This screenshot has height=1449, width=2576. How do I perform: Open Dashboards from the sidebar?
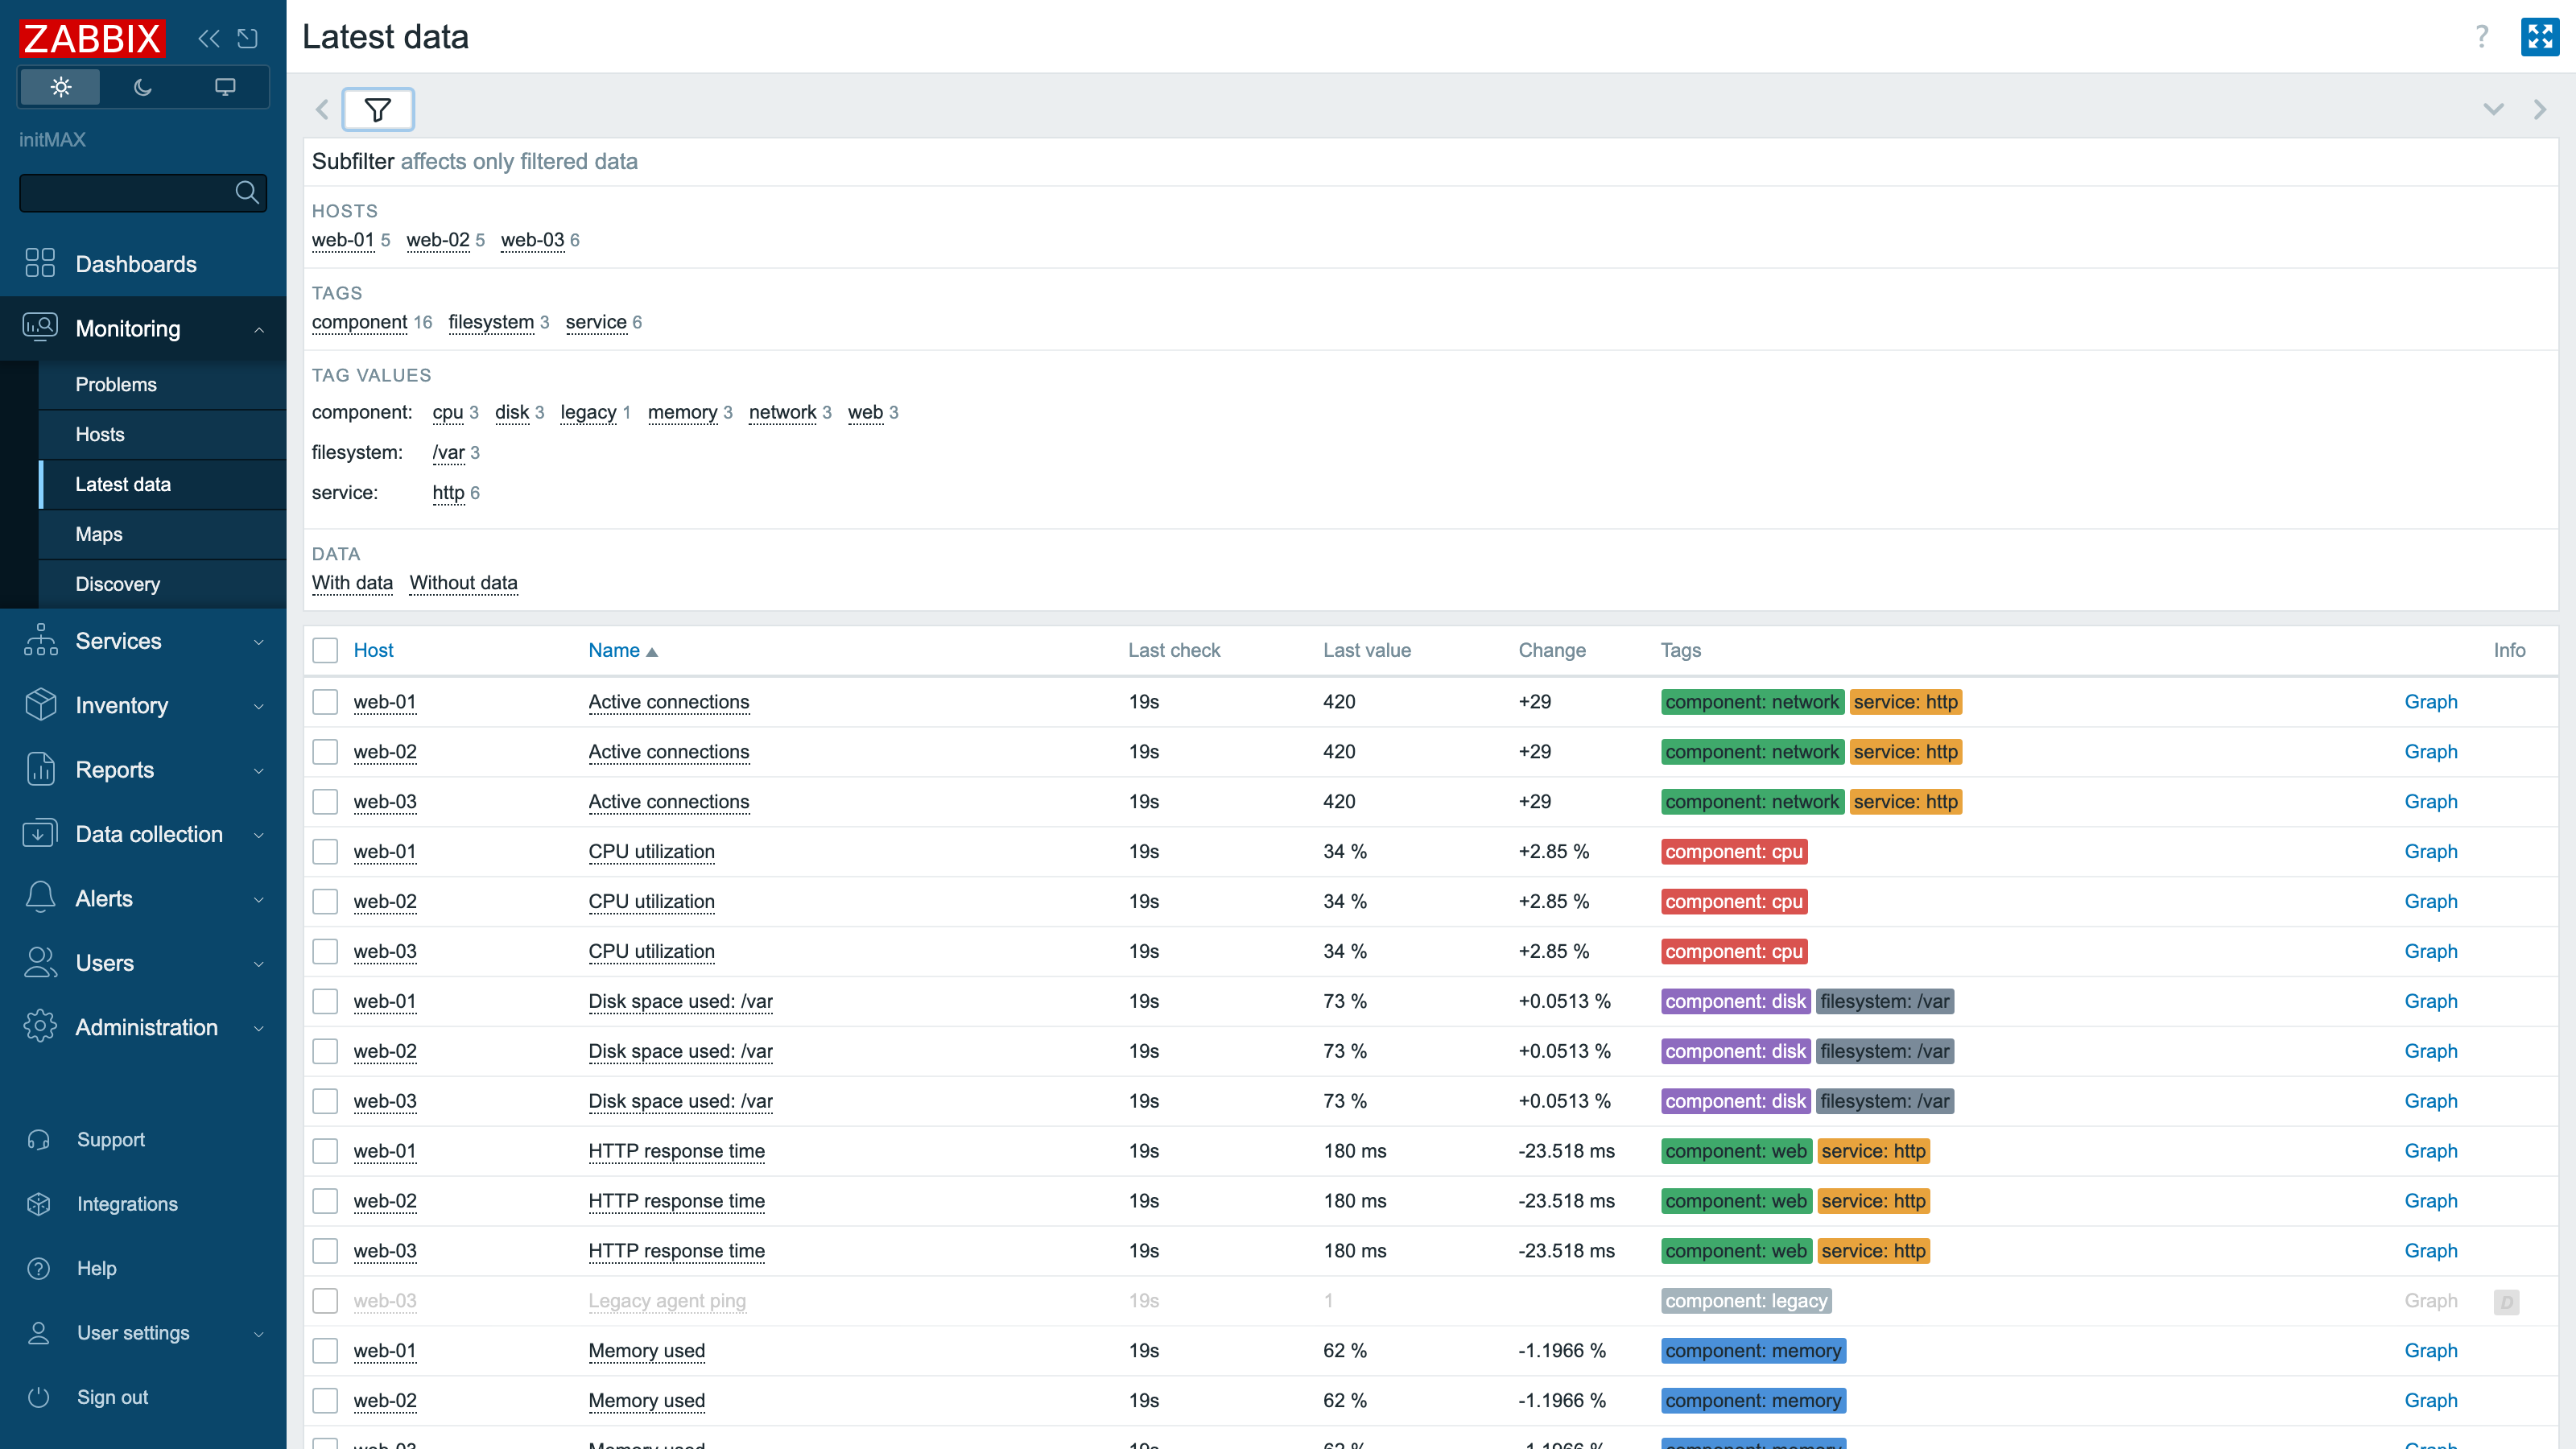click(x=143, y=264)
